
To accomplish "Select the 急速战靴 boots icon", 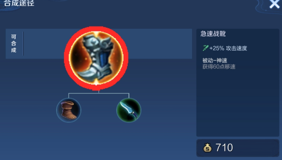I will (x=96, y=58).
